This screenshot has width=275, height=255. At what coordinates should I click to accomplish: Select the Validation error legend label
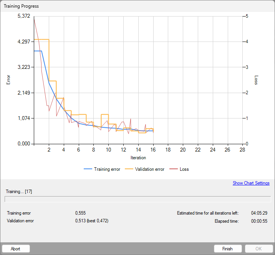click(149, 169)
